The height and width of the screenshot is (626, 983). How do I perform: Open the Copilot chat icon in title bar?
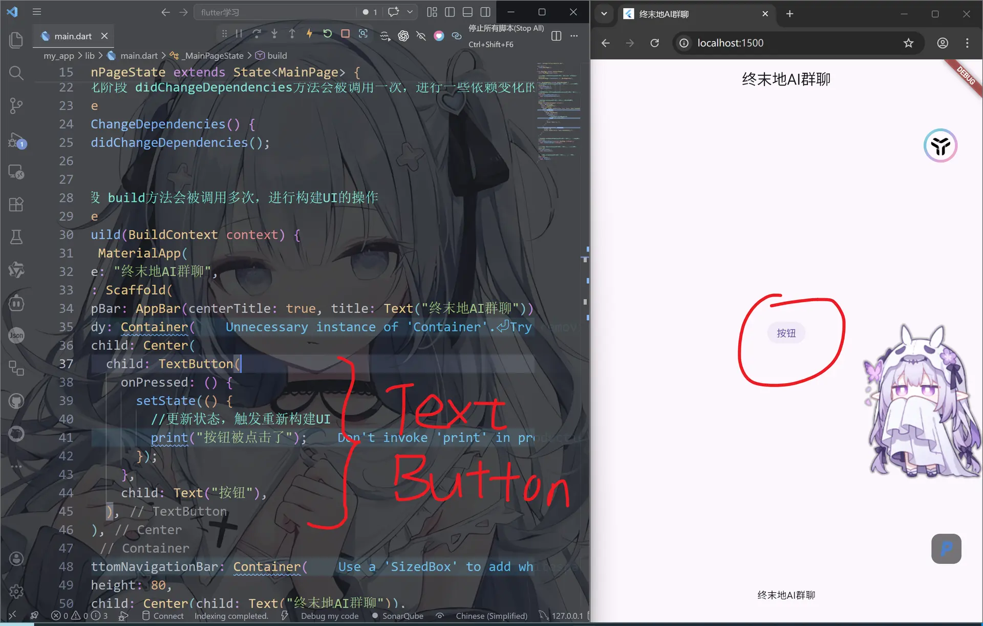[x=393, y=12]
